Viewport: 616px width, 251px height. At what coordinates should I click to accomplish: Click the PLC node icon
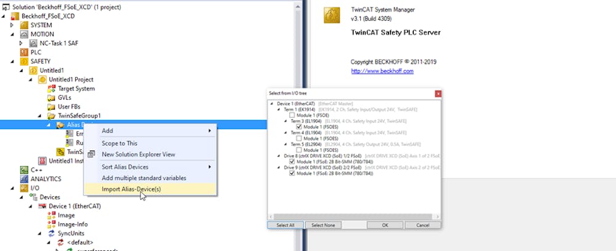24,52
